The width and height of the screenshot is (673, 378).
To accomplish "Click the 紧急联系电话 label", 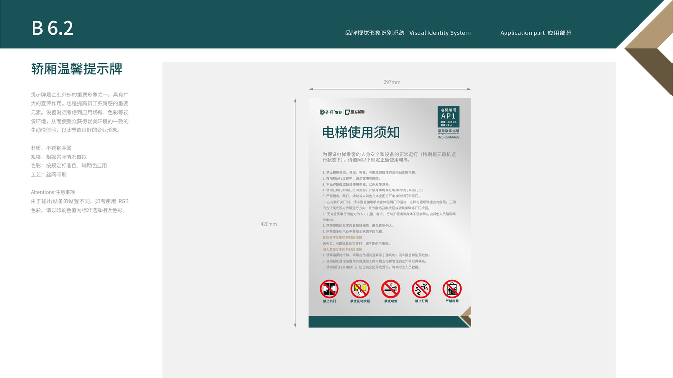I will [x=448, y=131].
